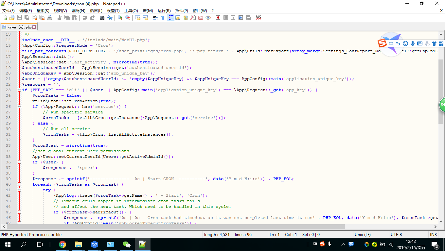Open Chrome from the taskbar
The height and width of the screenshot is (251, 445).
(x=62, y=244)
